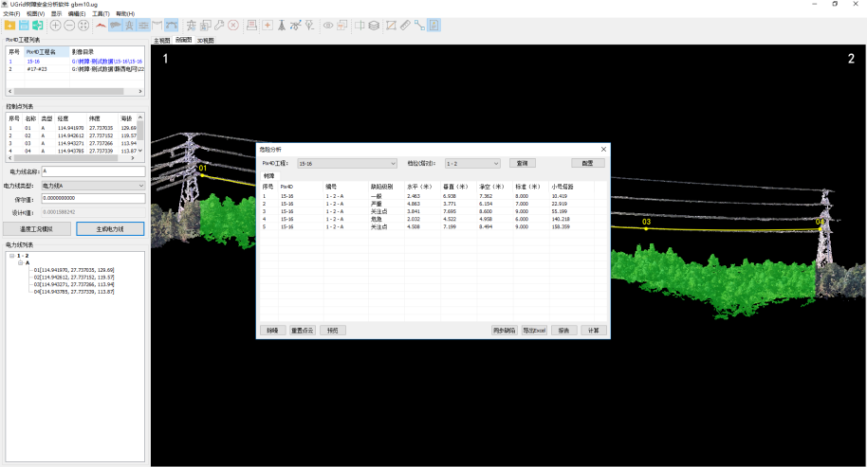Collapse the 1 - 2 tree node
The height and width of the screenshot is (467, 867).
[11, 256]
